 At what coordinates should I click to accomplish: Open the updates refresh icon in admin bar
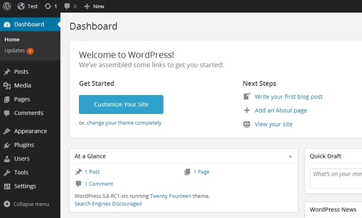click(48, 6)
